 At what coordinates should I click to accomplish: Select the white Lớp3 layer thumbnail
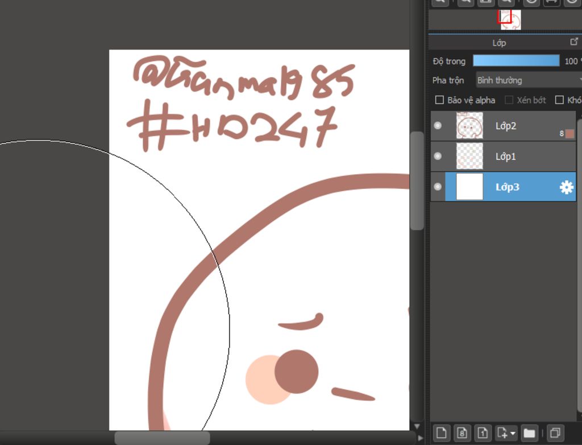pyautogui.click(x=469, y=187)
